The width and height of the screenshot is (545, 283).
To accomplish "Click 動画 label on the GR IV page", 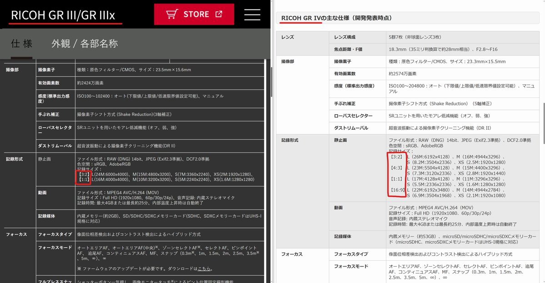I will click(x=338, y=207).
